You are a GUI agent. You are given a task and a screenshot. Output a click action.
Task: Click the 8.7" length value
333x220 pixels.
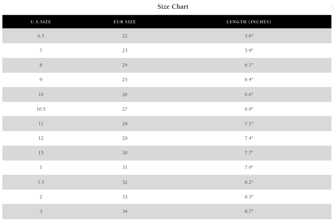click(249, 212)
